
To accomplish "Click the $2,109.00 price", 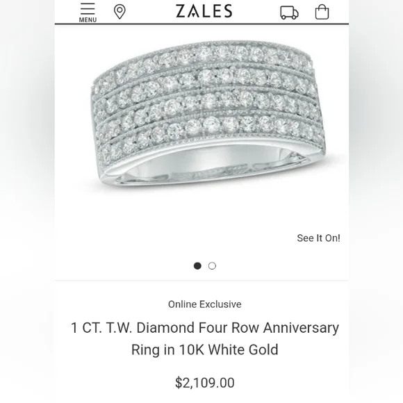I will 205,382.
